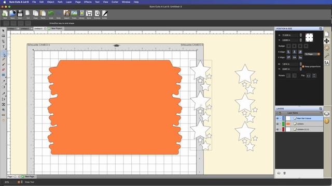Switch to the first Untitled document tab
Viewport: 332px width, 186px height.
click(13, 28)
